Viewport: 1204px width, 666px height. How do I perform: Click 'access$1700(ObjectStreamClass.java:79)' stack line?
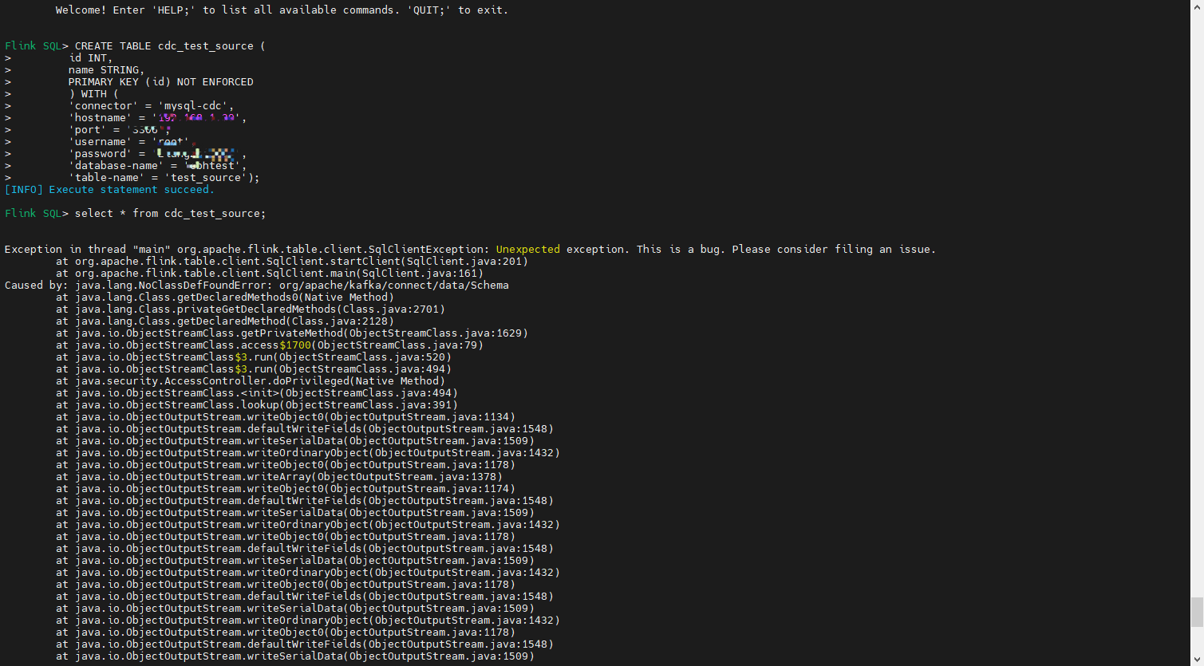[270, 345]
